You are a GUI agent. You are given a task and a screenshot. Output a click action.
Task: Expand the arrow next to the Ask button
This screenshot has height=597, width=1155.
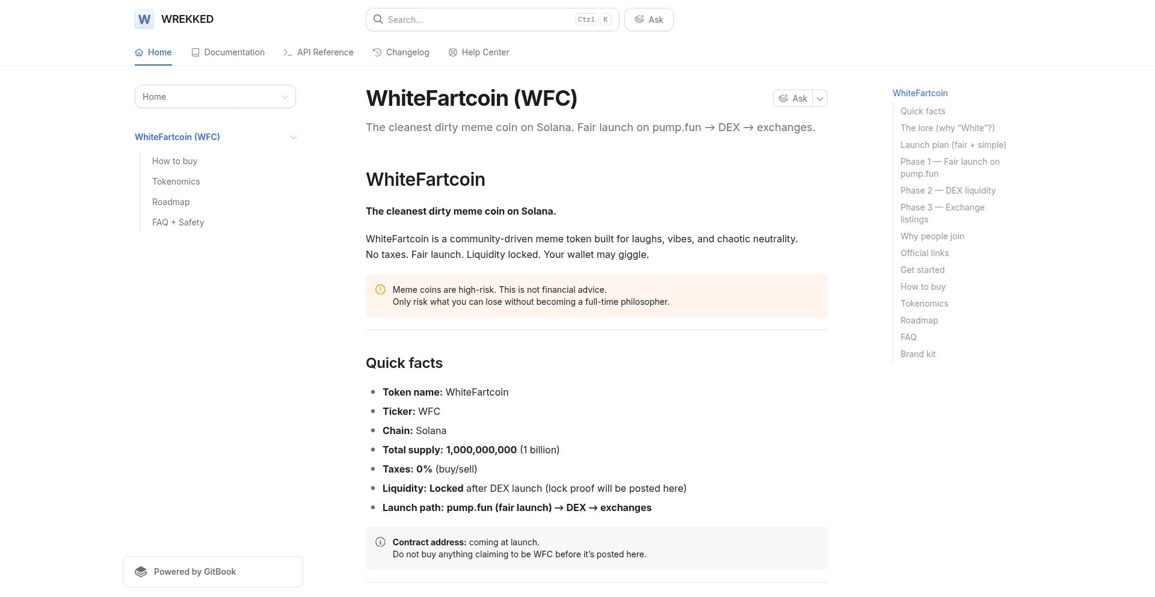(x=819, y=98)
